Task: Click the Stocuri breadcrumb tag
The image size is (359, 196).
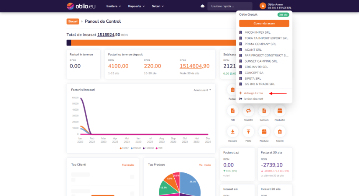Action: (73, 21)
